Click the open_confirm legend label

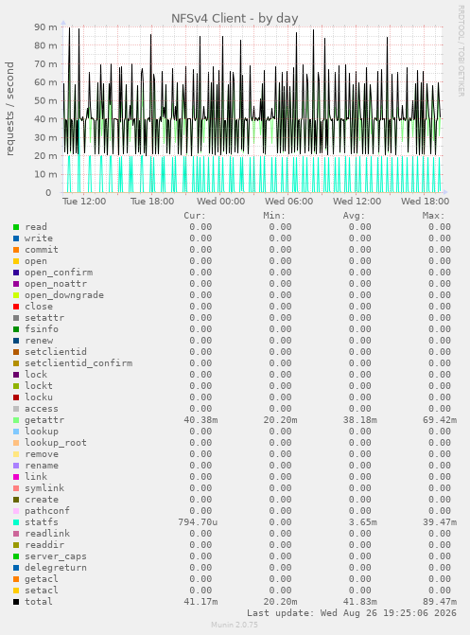(x=59, y=273)
